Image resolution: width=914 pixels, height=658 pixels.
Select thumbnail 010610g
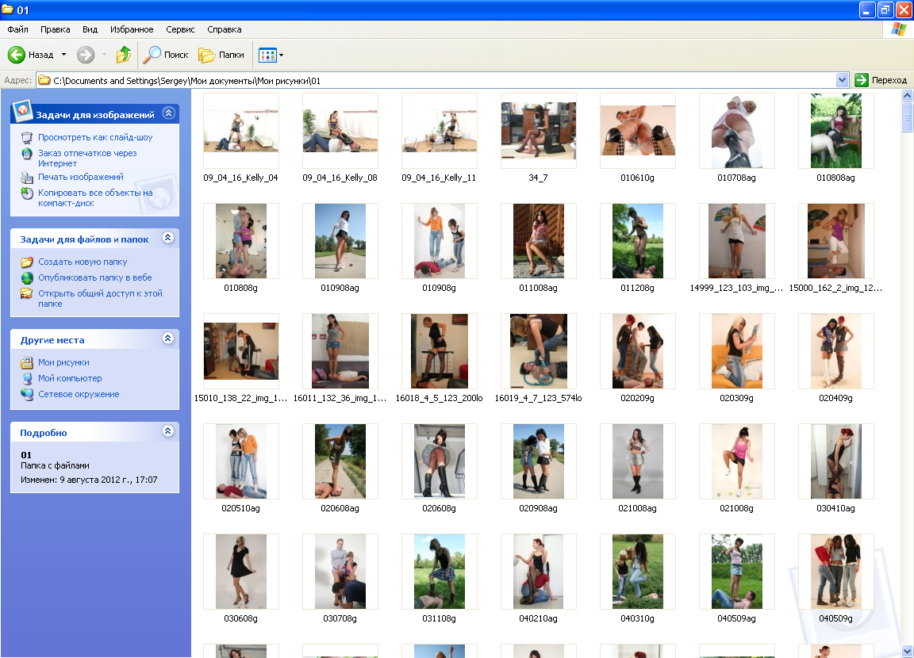(637, 131)
